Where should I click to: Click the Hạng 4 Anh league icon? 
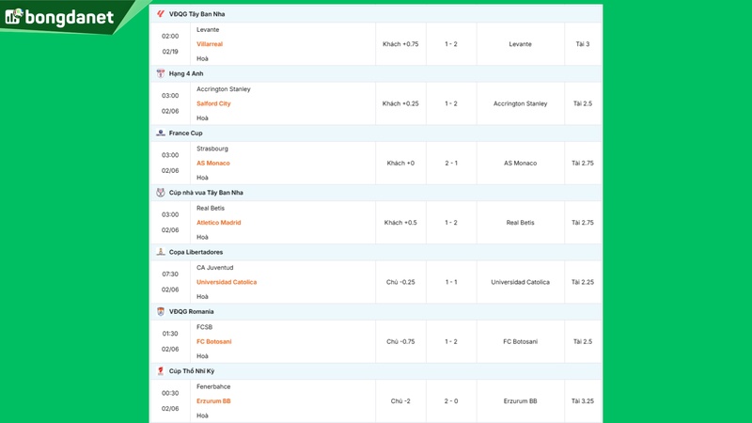click(x=161, y=73)
